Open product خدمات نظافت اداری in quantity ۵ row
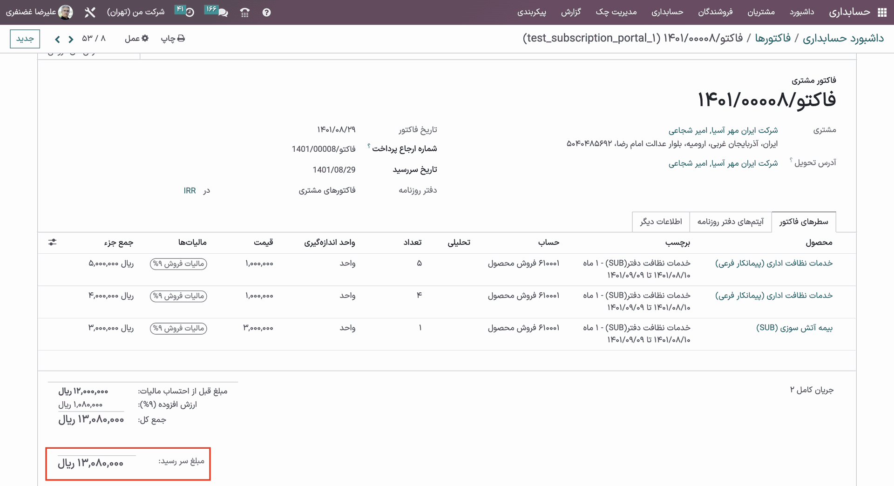 coord(774,263)
